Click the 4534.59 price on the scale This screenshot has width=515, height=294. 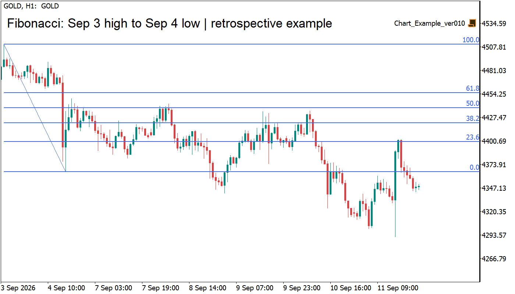[494, 24]
